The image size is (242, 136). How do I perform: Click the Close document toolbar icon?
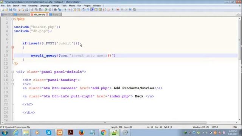pyautogui.click(x=19, y=9)
